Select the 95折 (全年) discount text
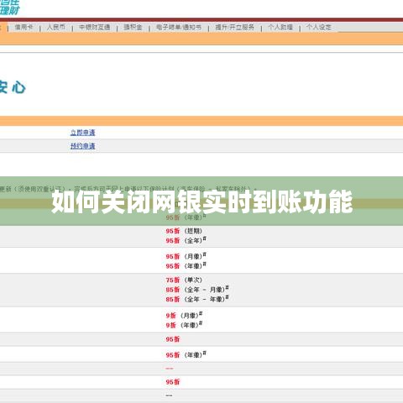 186,240
